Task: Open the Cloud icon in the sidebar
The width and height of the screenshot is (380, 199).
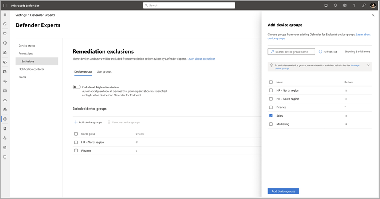Action: pos(5,100)
